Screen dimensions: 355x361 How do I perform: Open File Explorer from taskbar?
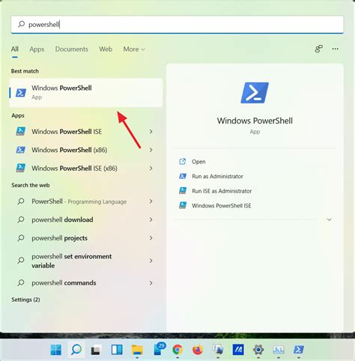pyautogui.click(x=137, y=350)
